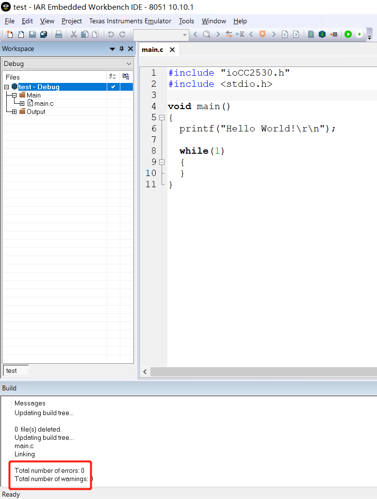377x499 pixels.
Task: Click the Find Previous arrow left of magnifier
Action: click(196, 34)
